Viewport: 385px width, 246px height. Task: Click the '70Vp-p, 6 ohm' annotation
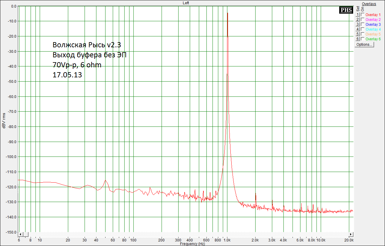pos(77,65)
